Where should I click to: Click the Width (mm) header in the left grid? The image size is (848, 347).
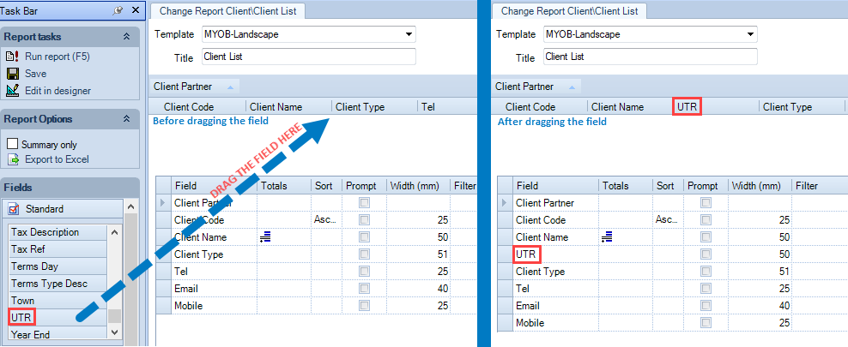(418, 186)
